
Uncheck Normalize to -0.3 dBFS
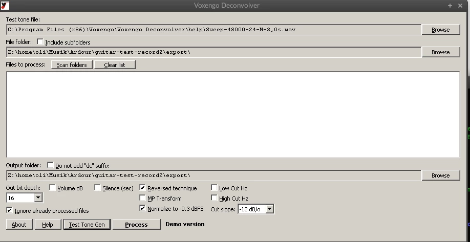tap(142, 208)
